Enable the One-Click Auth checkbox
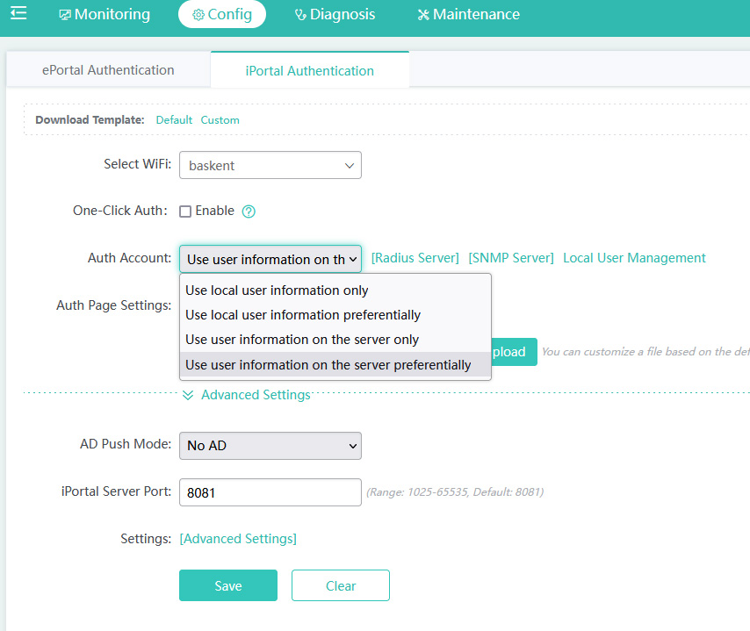The image size is (750, 631). pyautogui.click(x=185, y=212)
